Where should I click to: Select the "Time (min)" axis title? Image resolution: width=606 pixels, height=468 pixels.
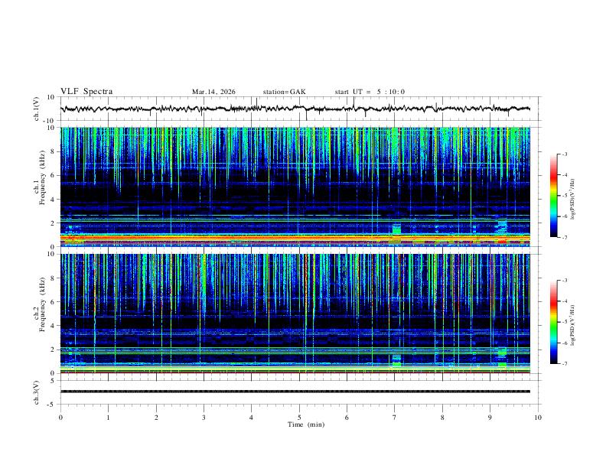306,424
